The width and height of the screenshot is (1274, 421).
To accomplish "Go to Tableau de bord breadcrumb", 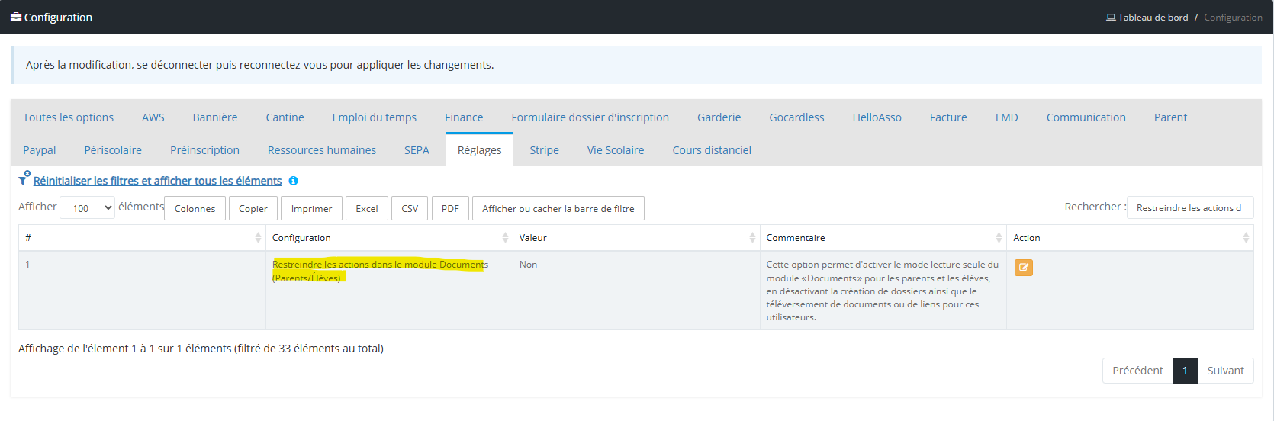I will pos(1152,18).
